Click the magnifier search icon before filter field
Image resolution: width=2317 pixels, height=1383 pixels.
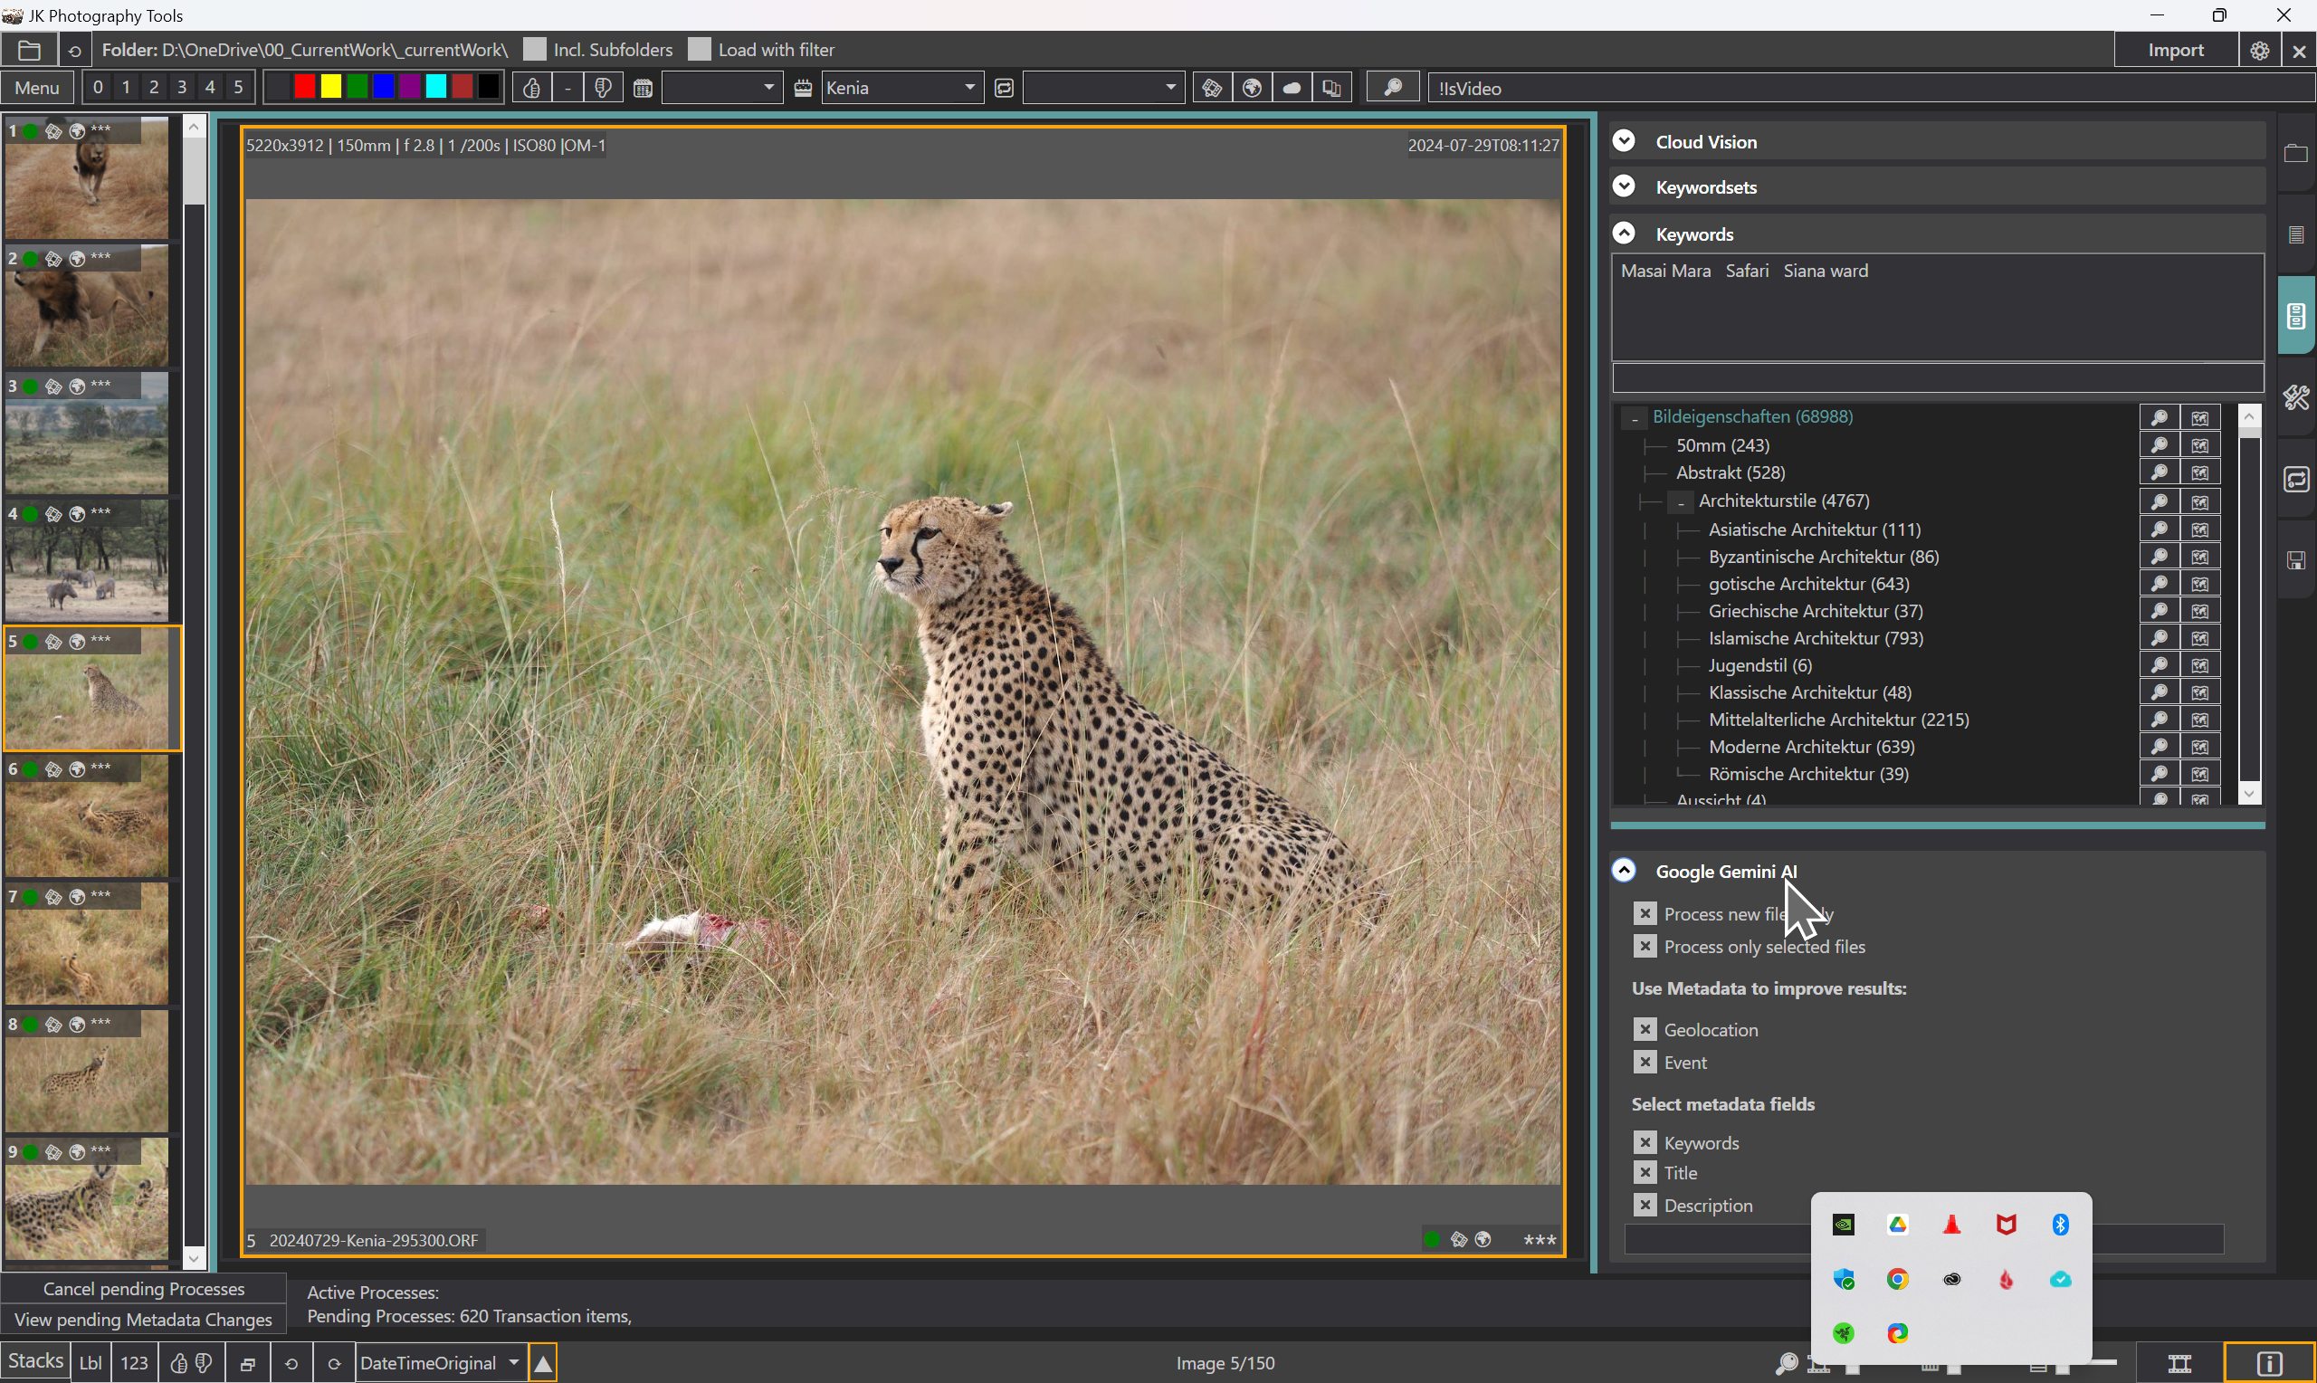(1393, 89)
